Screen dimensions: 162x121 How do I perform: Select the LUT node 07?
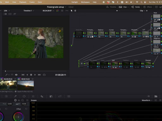pyautogui.click(x=146, y=35)
